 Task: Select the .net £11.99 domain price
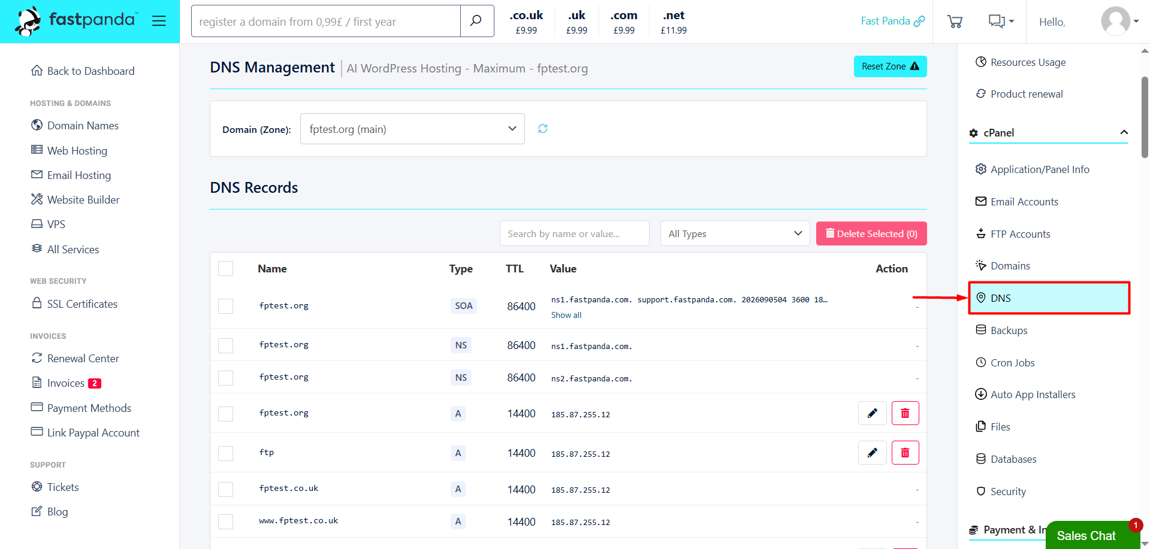[674, 22]
